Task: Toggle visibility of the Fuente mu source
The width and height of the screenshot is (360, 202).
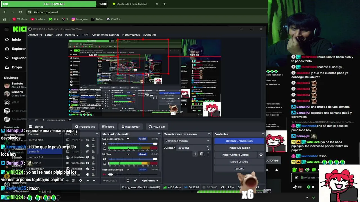Action: (x=87, y=163)
